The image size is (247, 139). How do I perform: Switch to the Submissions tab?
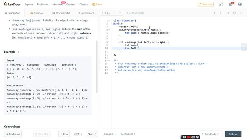86,13
